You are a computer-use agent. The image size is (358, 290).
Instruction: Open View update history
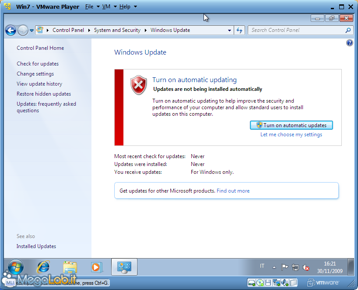39,84
